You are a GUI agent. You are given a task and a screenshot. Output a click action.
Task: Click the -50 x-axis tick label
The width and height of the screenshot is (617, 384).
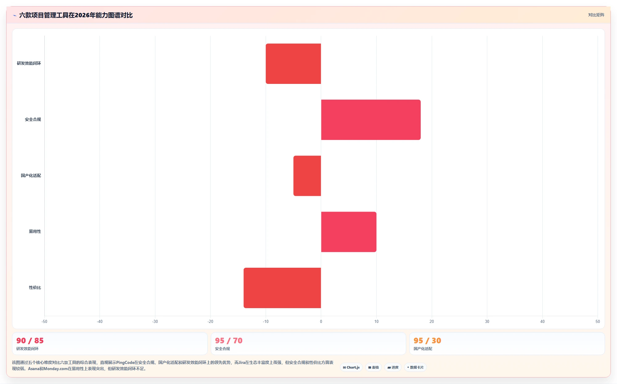pos(44,321)
